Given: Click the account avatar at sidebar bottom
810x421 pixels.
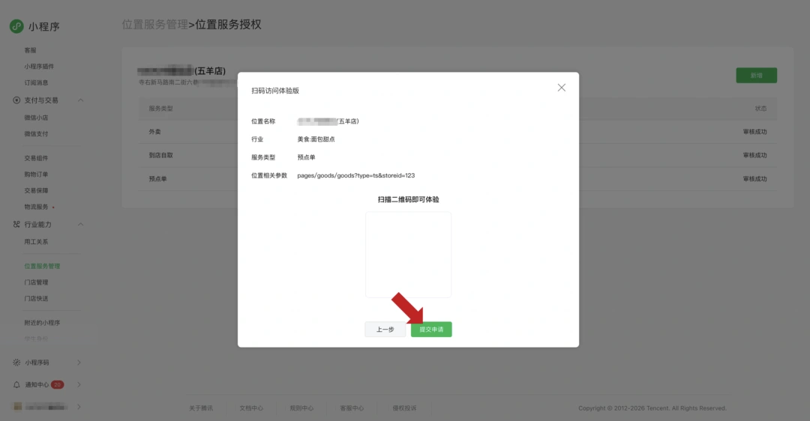Looking at the screenshot, I should point(17,407).
